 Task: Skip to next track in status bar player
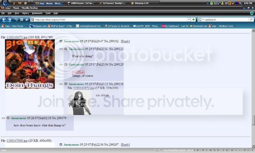pyautogui.click(x=218, y=150)
